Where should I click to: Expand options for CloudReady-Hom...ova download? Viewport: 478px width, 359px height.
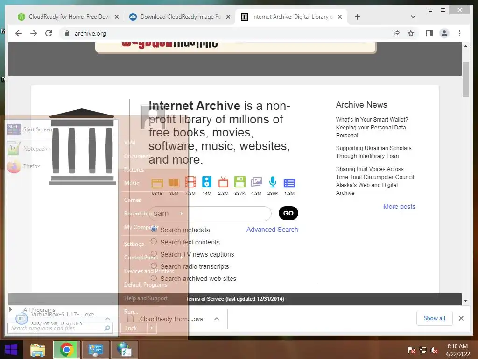pyautogui.click(x=217, y=319)
